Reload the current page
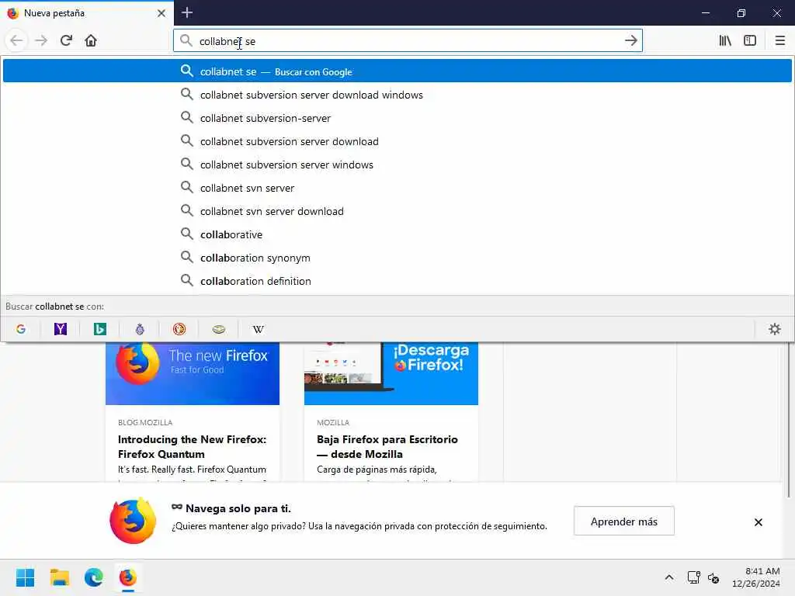The image size is (795, 596). click(x=66, y=40)
